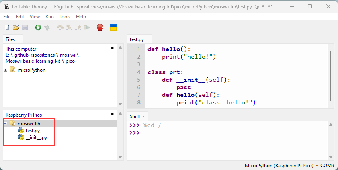Click the Step over debug icon

coord(60,28)
